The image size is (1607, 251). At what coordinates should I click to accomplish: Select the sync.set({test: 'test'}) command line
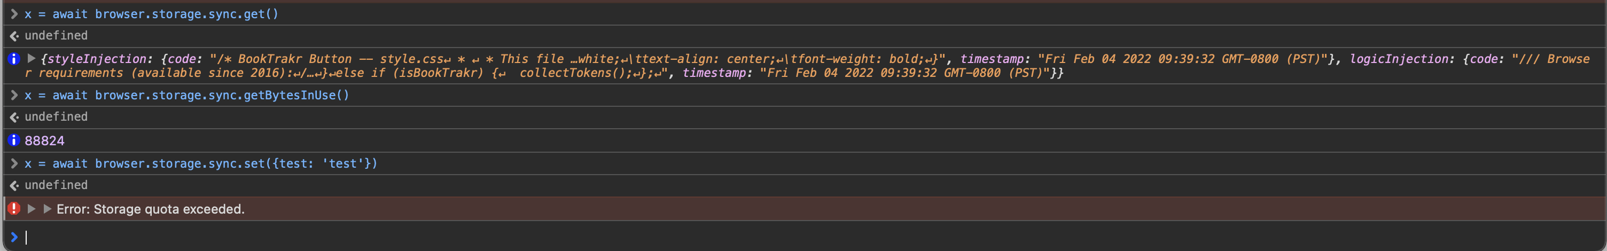(x=201, y=163)
